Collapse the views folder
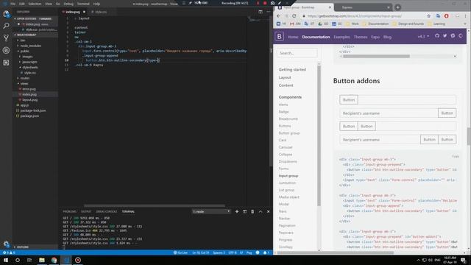This screenshot has height=265, width=471. (24, 83)
